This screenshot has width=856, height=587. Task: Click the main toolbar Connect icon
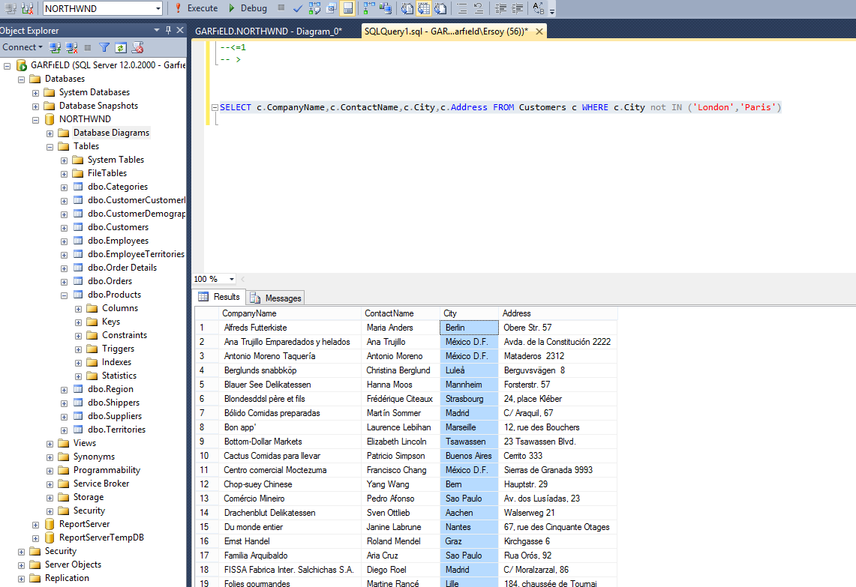pos(11,8)
